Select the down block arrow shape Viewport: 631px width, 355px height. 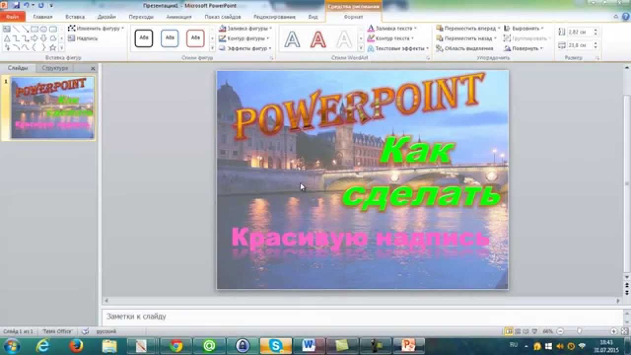(43, 38)
